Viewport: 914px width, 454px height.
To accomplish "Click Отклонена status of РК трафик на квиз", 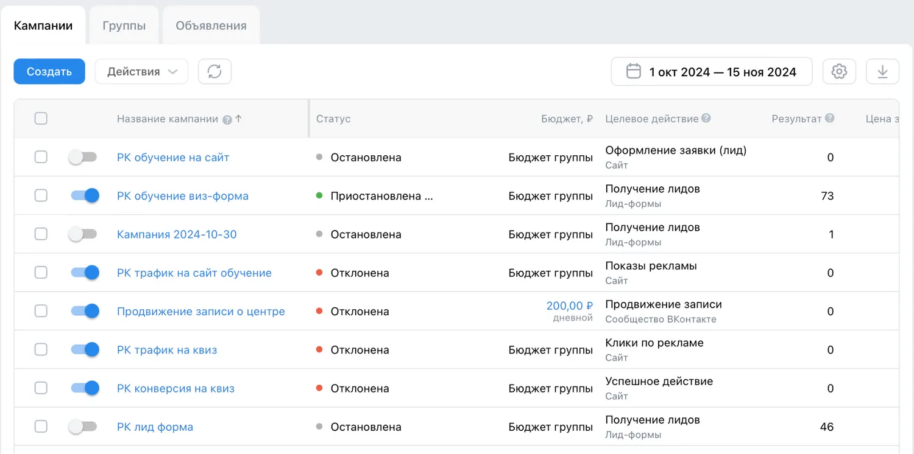I will tap(360, 350).
